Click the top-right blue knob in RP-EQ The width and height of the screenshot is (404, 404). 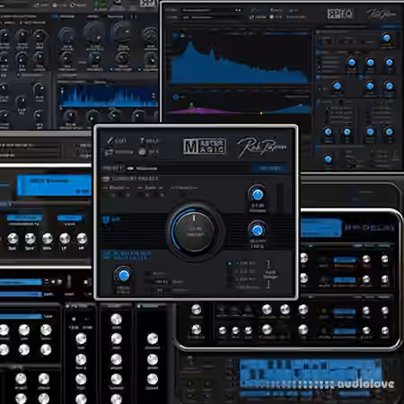coord(386,38)
